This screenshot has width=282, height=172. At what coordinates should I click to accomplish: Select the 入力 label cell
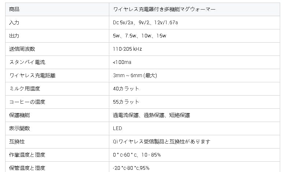pyautogui.click(x=14, y=22)
